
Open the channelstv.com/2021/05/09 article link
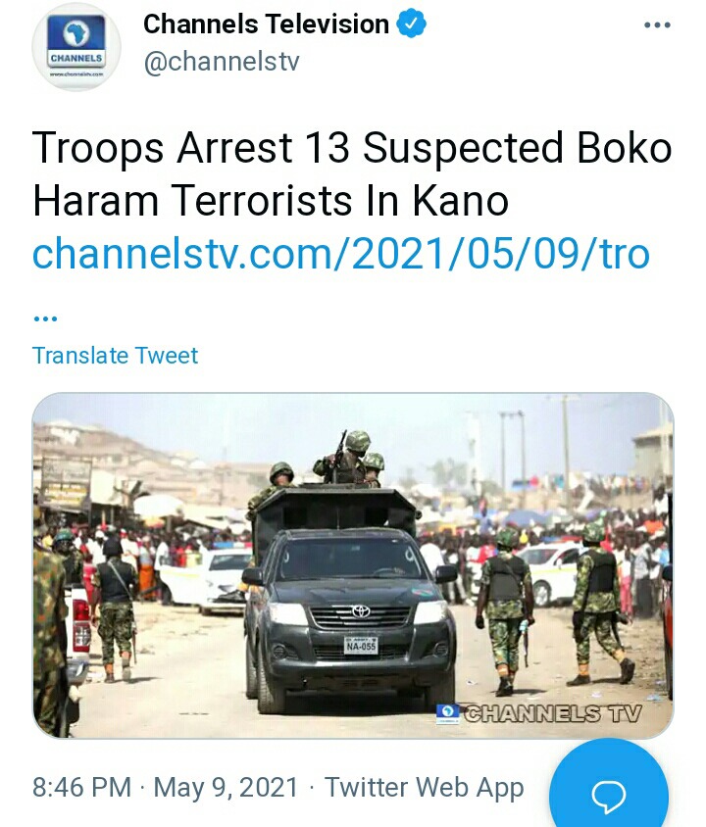341,254
